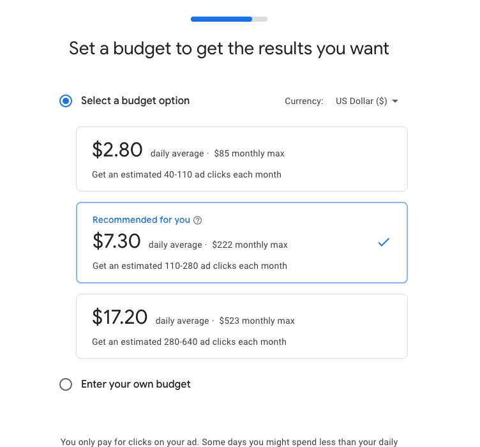Click the estimated 280-640 ad clicks text
480x447 pixels.
(189, 342)
